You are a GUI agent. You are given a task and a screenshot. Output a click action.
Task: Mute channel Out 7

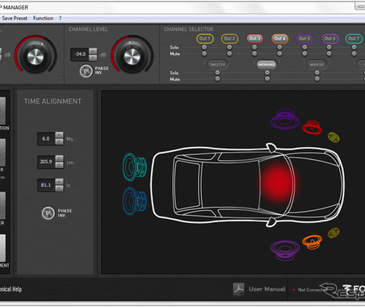[354, 53]
